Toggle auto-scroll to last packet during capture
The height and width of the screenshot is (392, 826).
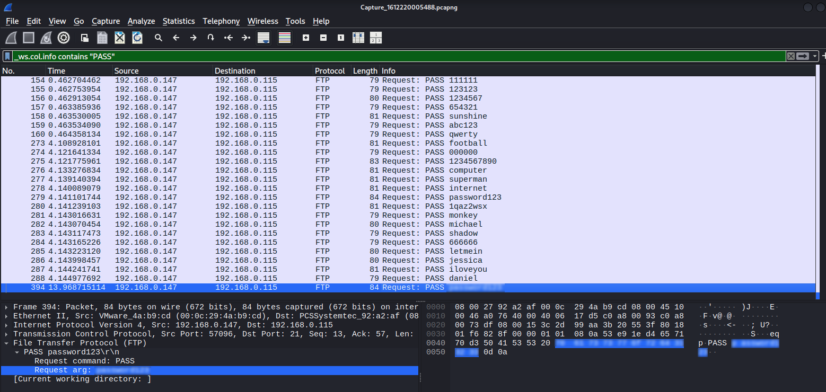point(263,38)
